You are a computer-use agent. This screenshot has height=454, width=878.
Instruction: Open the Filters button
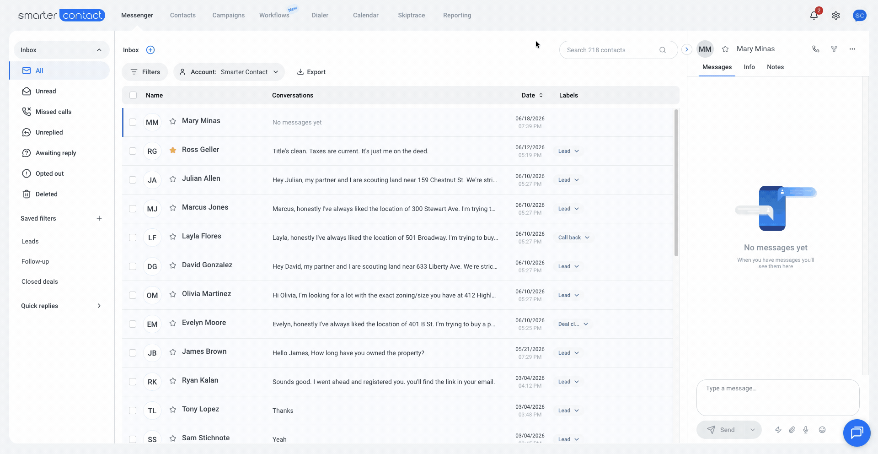coord(145,72)
